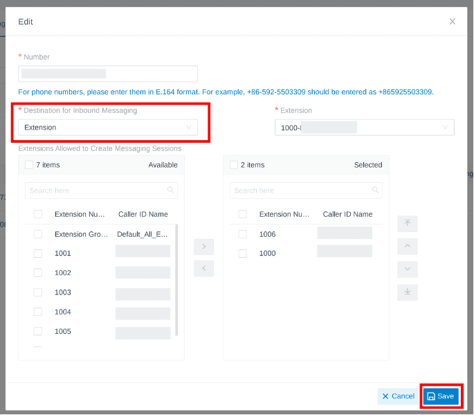Toggle select-all checkbox for 7 items Available
The height and width of the screenshot is (415, 474).
tap(29, 165)
